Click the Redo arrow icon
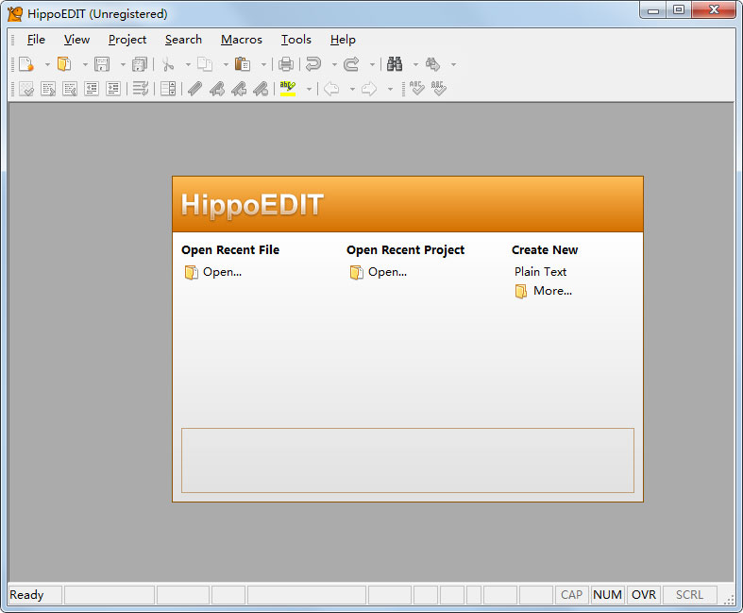 [x=351, y=64]
